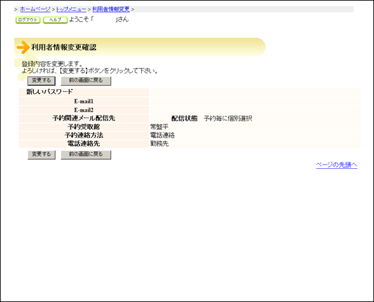Click the 予約関連メール配信先 label
Screen dimensions: 374x302
84,118
